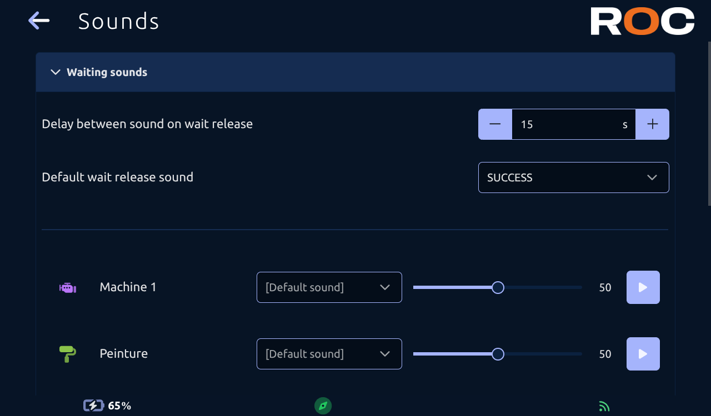The height and width of the screenshot is (416, 711).
Task: Open Machine 1 sound selection dropdown
Action: click(x=329, y=287)
